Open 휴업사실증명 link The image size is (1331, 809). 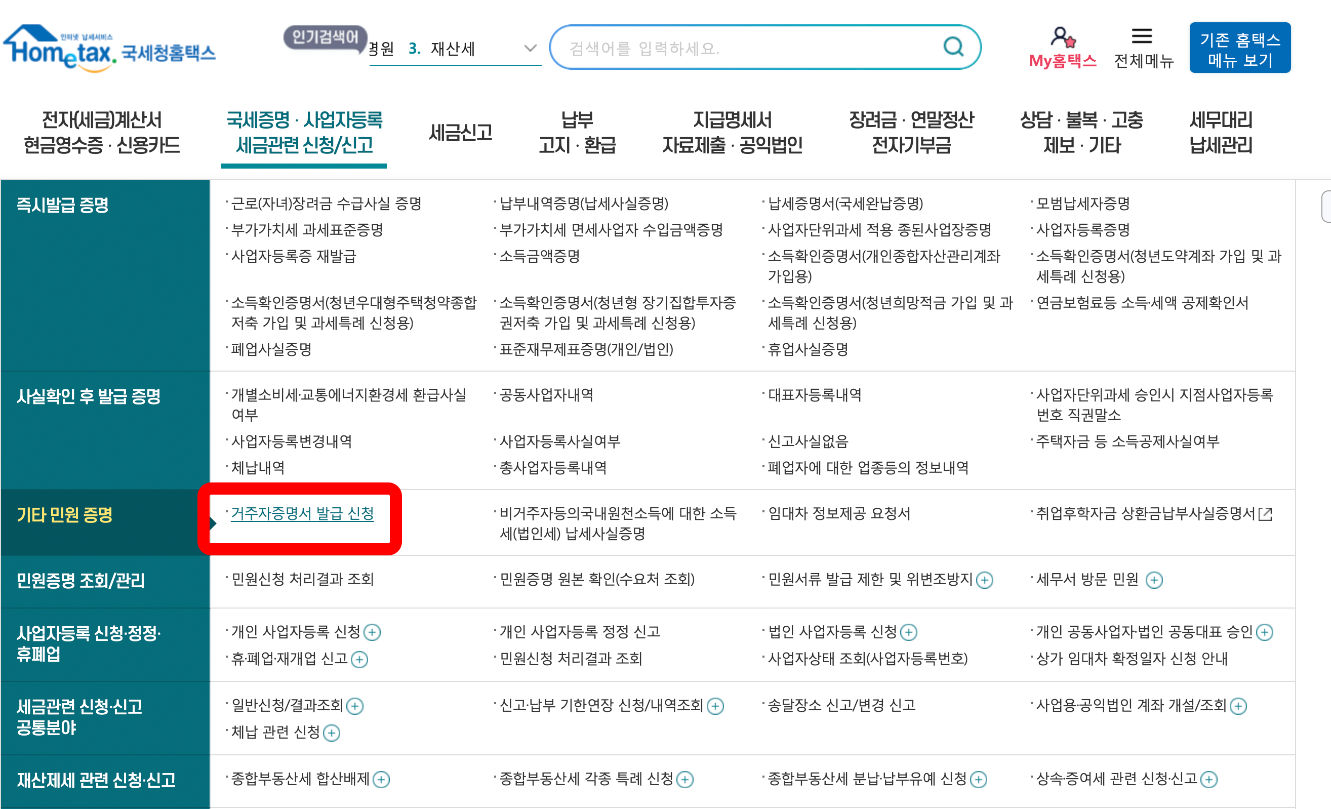[x=808, y=349]
